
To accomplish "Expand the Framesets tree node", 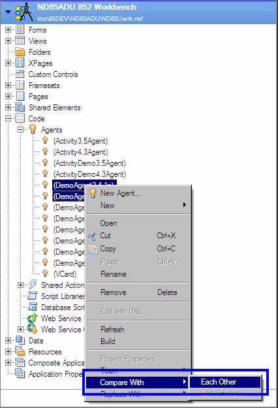I will (8, 85).
